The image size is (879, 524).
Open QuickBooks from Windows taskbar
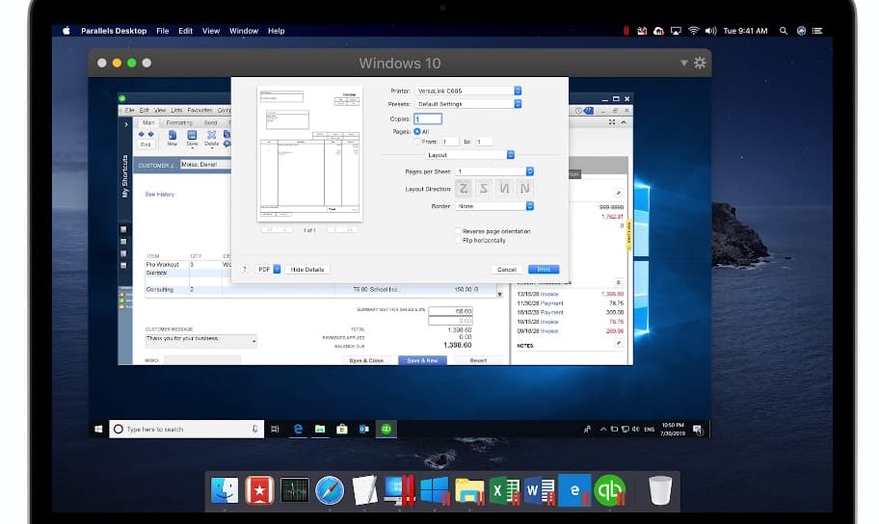coord(386,430)
